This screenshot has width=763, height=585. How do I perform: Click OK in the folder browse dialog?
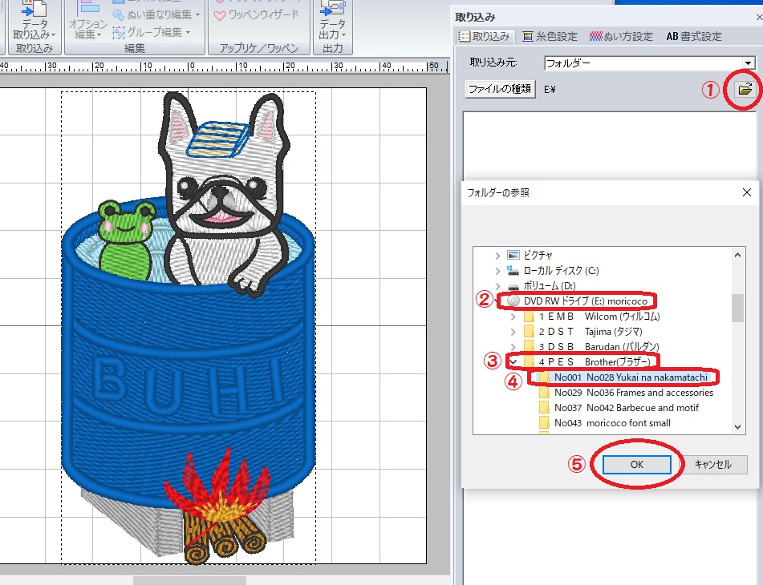[x=637, y=465]
